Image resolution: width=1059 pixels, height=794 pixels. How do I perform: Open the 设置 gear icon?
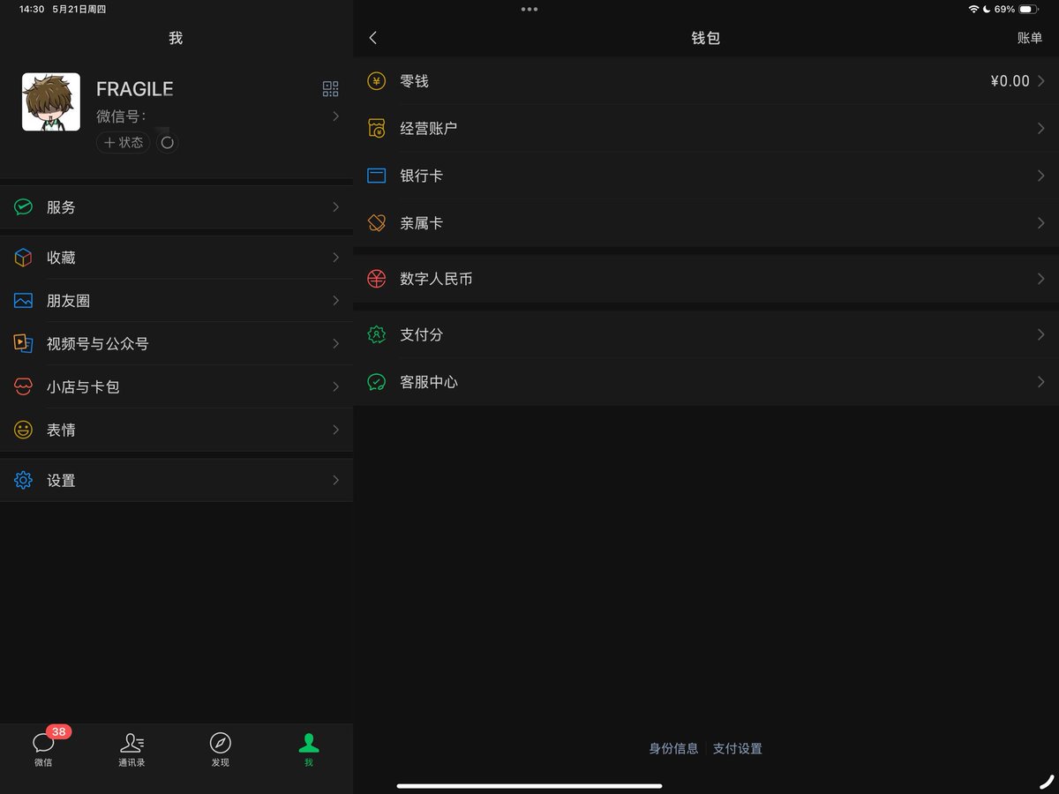pyautogui.click(x=23, y=480)
